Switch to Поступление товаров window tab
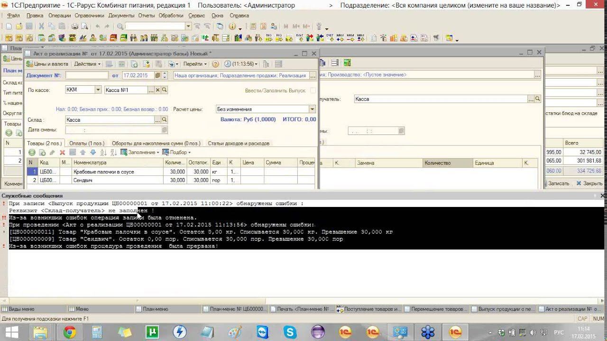This screenshot has width=607, height=341. click(369, 309)
